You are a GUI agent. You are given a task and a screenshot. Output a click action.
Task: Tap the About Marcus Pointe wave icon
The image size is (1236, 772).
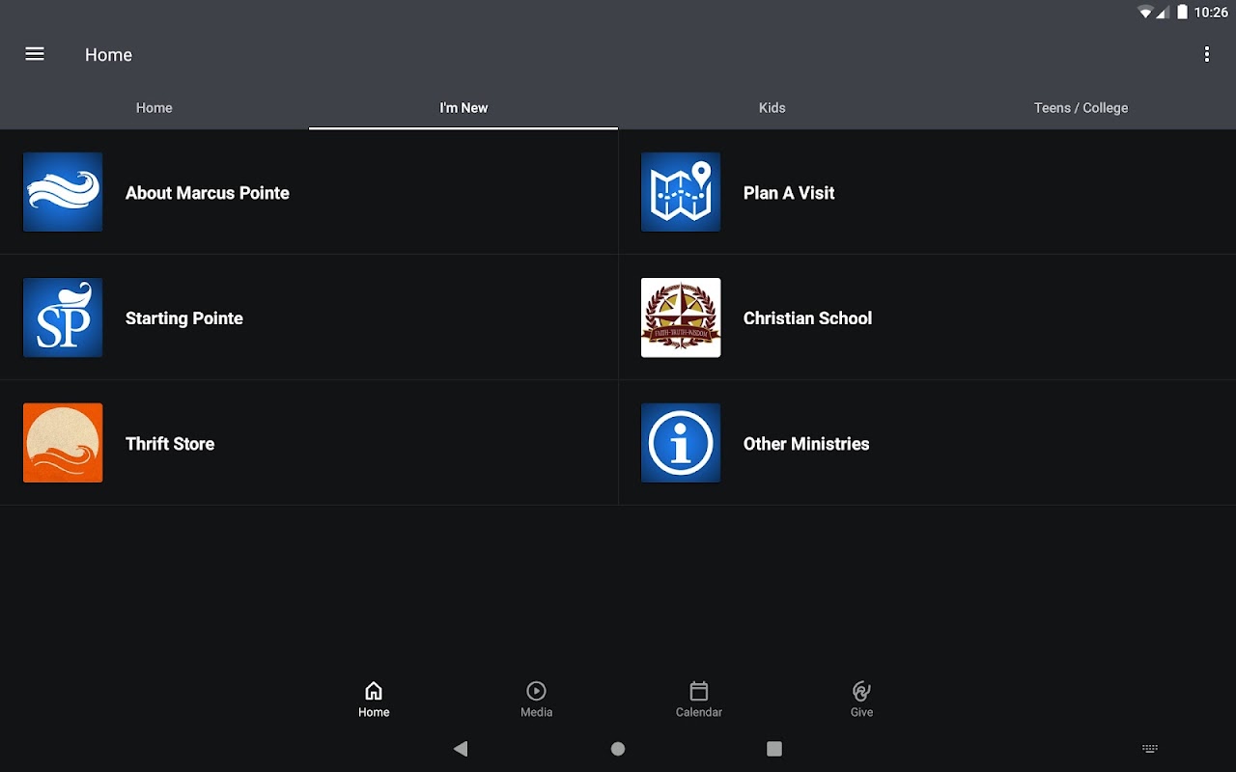pos(63,192)
